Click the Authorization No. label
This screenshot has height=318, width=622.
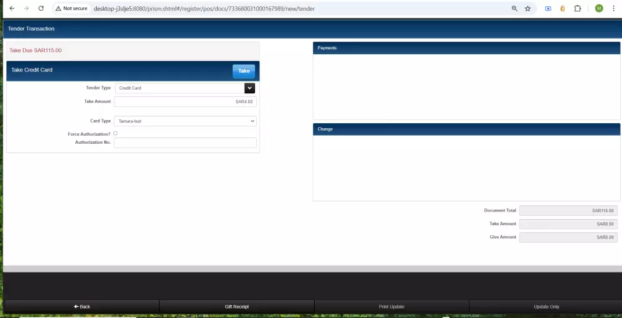click(x=93, y=142)
